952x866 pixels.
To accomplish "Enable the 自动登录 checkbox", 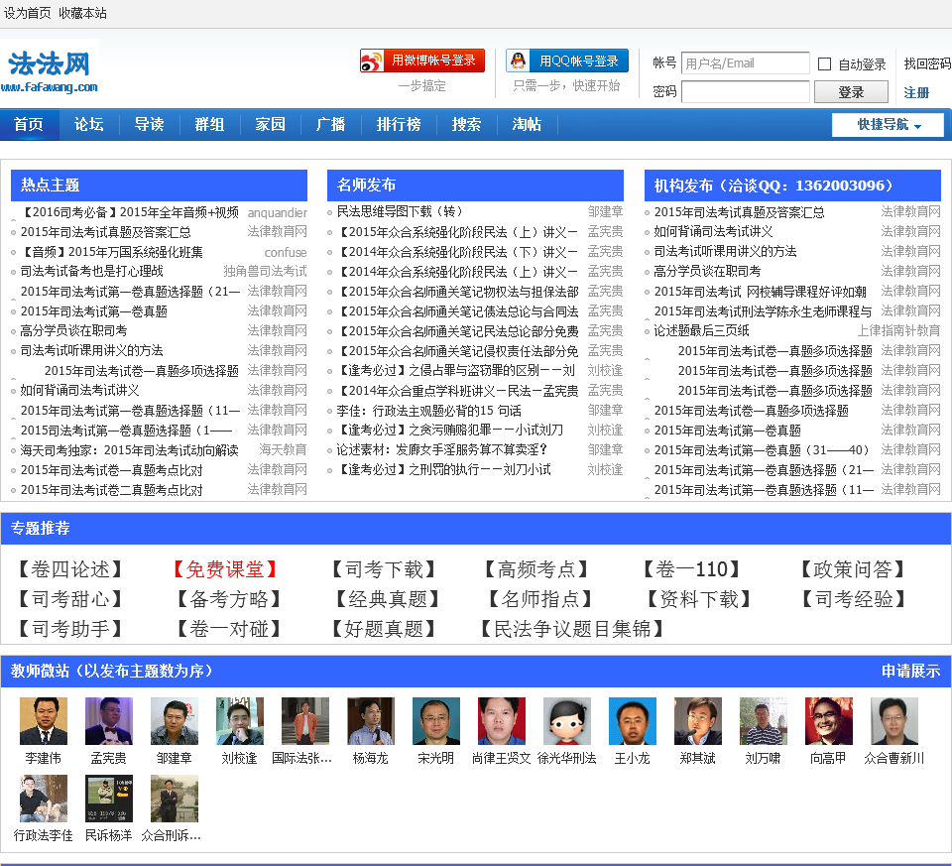I will (x=824, y=63).
